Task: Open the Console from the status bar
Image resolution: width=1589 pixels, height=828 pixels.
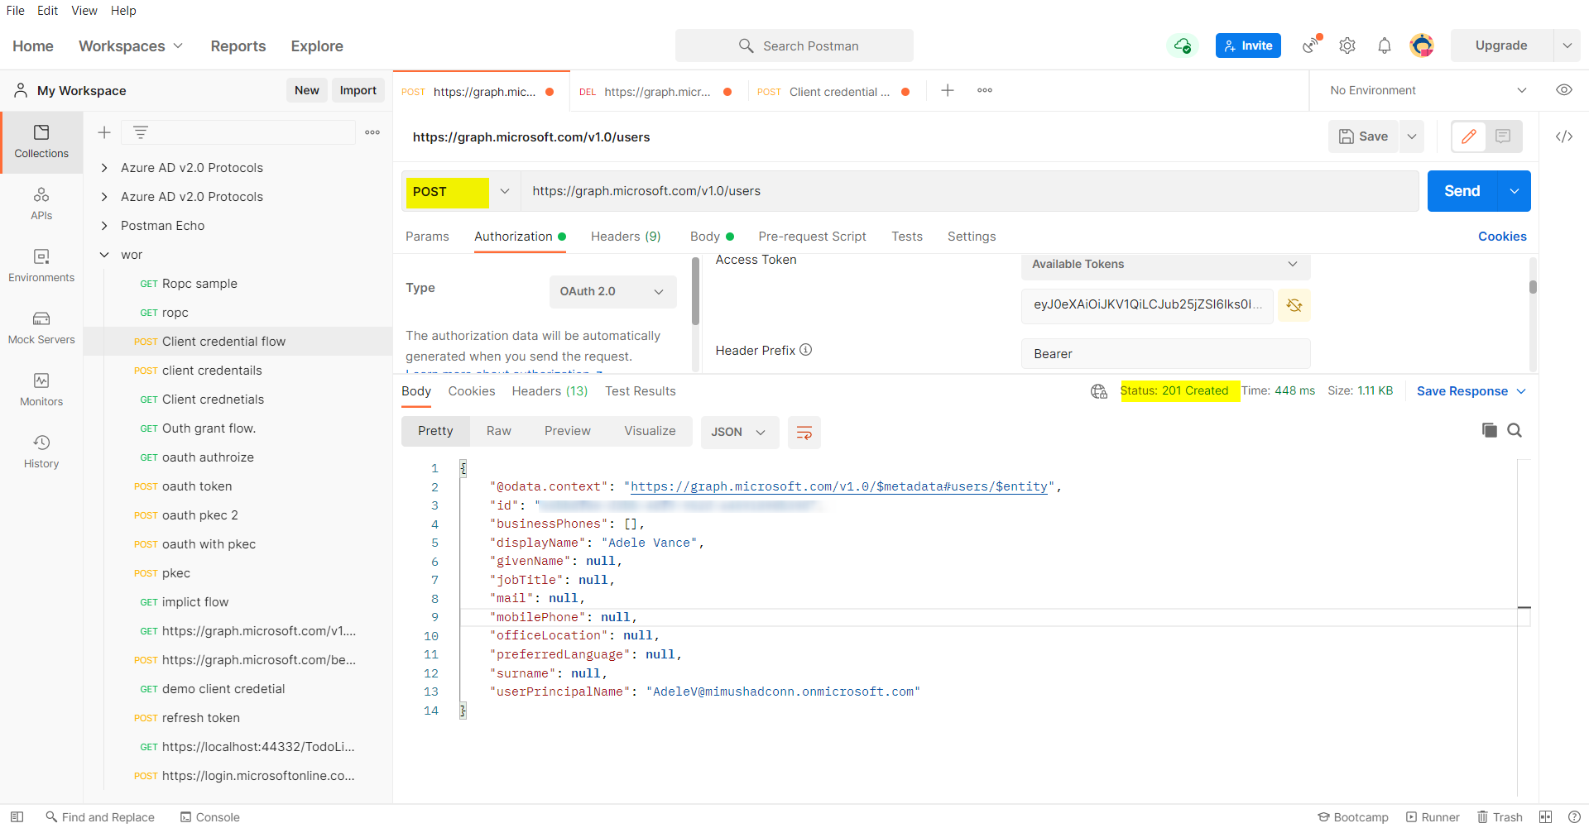Action: (209, 816)
